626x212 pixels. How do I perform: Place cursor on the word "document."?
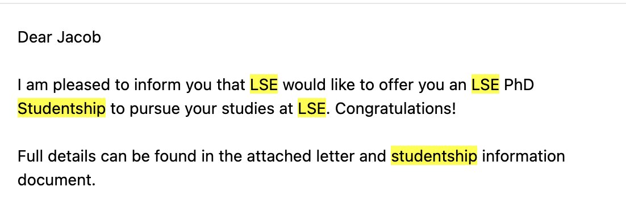pyautogui.click(x=57, y=180)
